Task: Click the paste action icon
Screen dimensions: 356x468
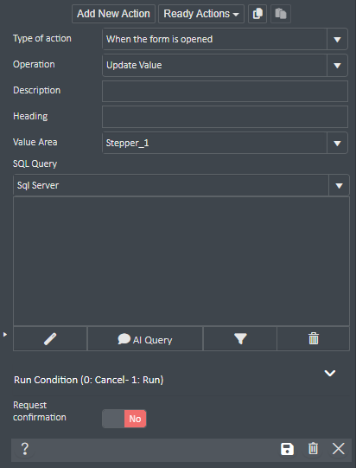Action: tap(281, 14)
